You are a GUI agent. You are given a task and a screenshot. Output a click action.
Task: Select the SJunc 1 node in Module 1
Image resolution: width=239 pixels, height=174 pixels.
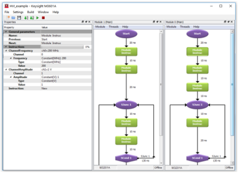coord(126,105)
